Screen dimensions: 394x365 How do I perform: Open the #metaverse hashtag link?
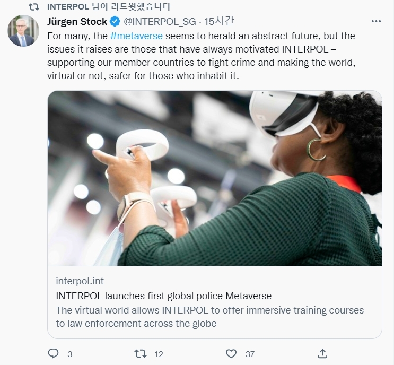click(136, 36)
